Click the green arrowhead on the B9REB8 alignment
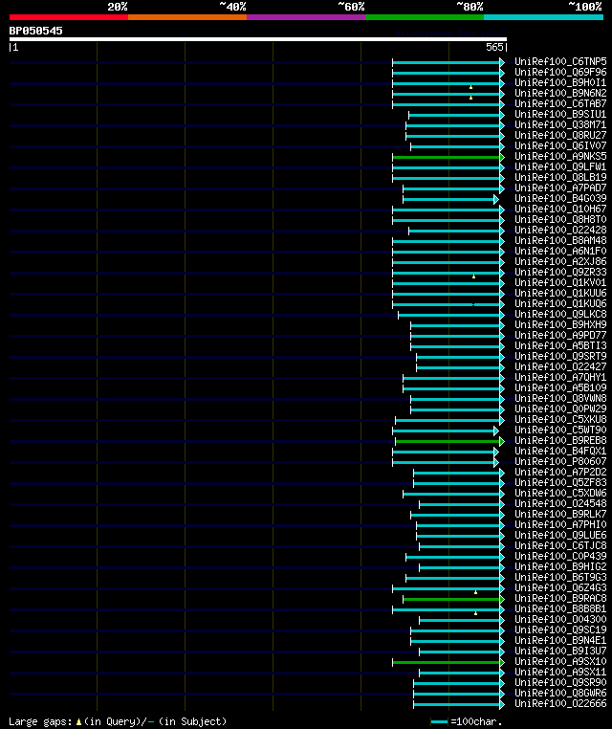612x729 pixels. tap(502, 442)
